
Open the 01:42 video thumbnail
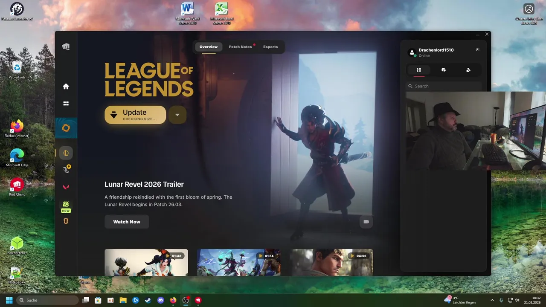point(146,262)
